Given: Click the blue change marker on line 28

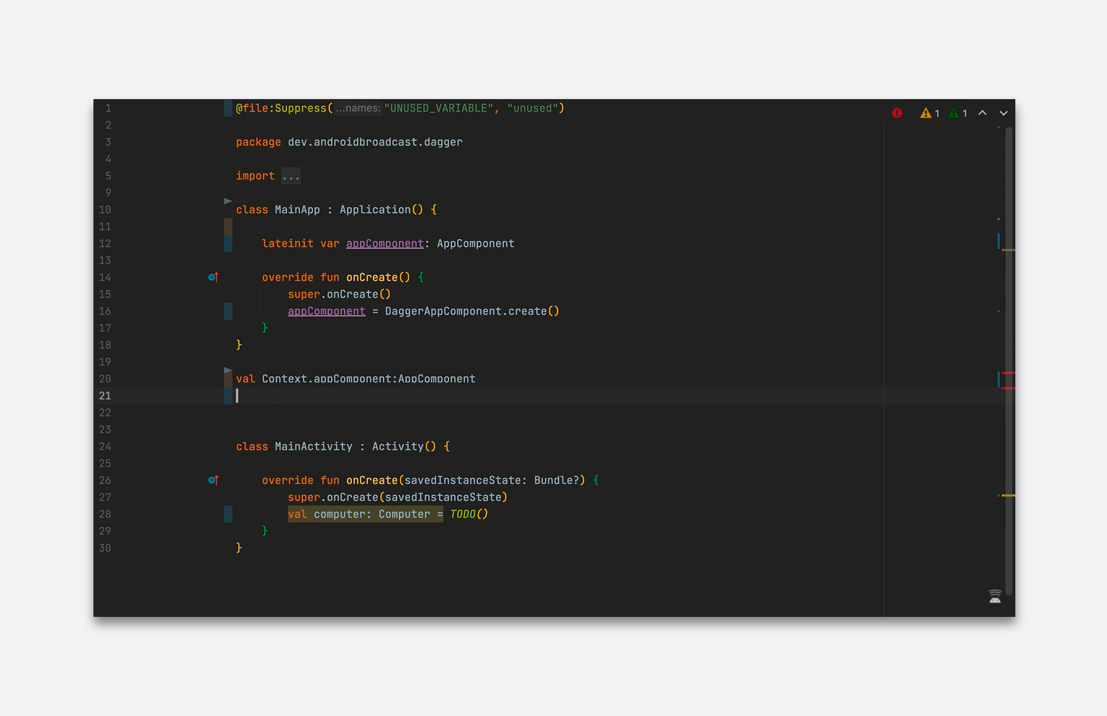Looking at the screenshot, I should click(x=228, y=514).
